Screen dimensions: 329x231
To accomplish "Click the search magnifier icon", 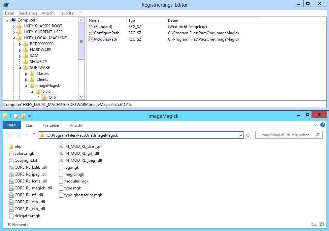I will coord(318,135).
